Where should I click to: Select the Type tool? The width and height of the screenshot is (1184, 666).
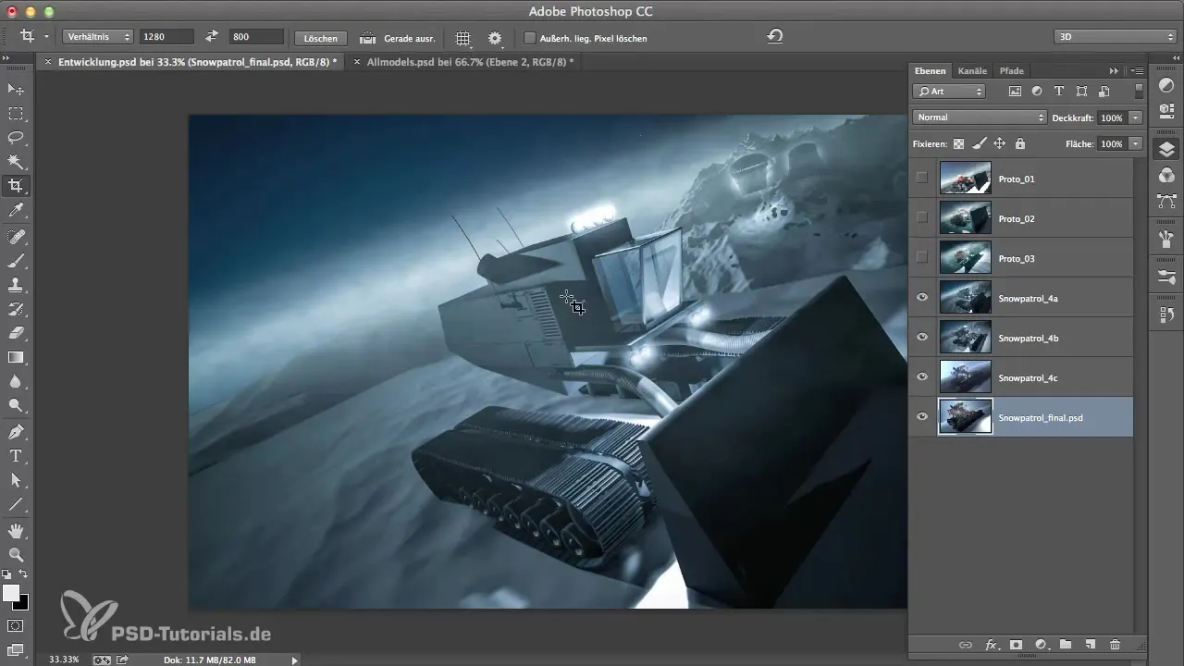(16, 456)
